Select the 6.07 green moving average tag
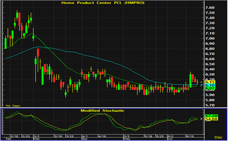Viewport: 228px width, 141px height. coord(210,88)
